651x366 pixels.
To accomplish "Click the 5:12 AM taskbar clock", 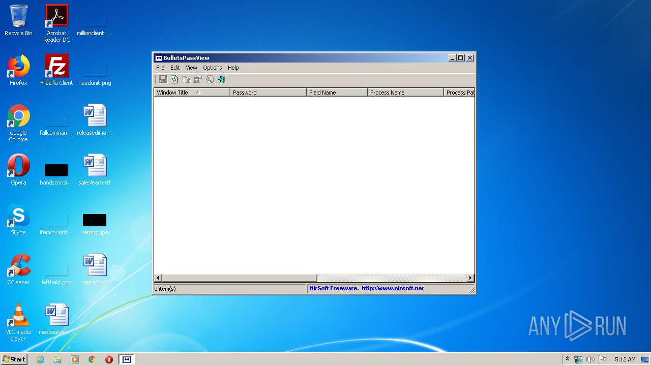I will coord(625,359).
